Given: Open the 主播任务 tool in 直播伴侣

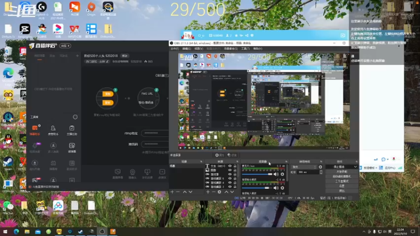Looking at the screenshot, I should tap(71, 130).
